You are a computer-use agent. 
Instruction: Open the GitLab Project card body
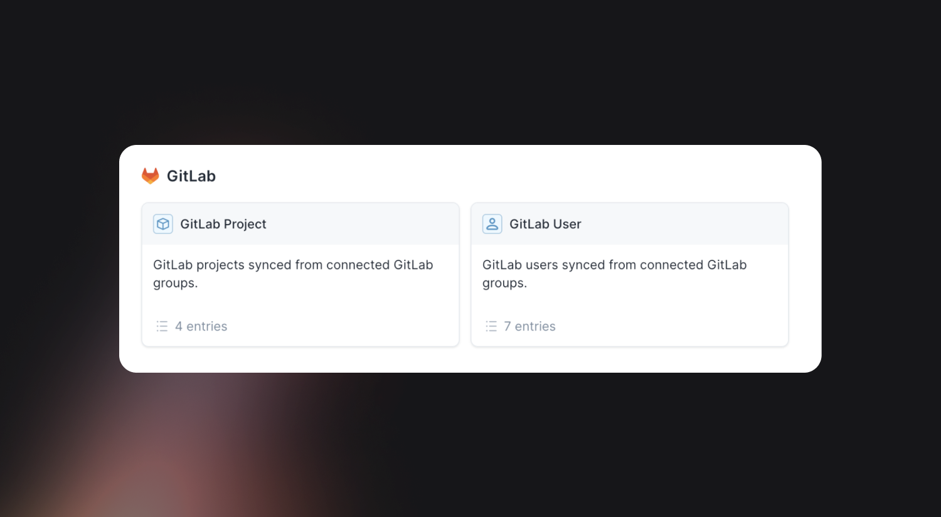pyautogui.click(x=300, y=295)
